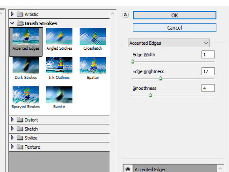Collapse filter gallery with double-chevron button
This screenshot has height=172, width=229.
tap(125, 15)
